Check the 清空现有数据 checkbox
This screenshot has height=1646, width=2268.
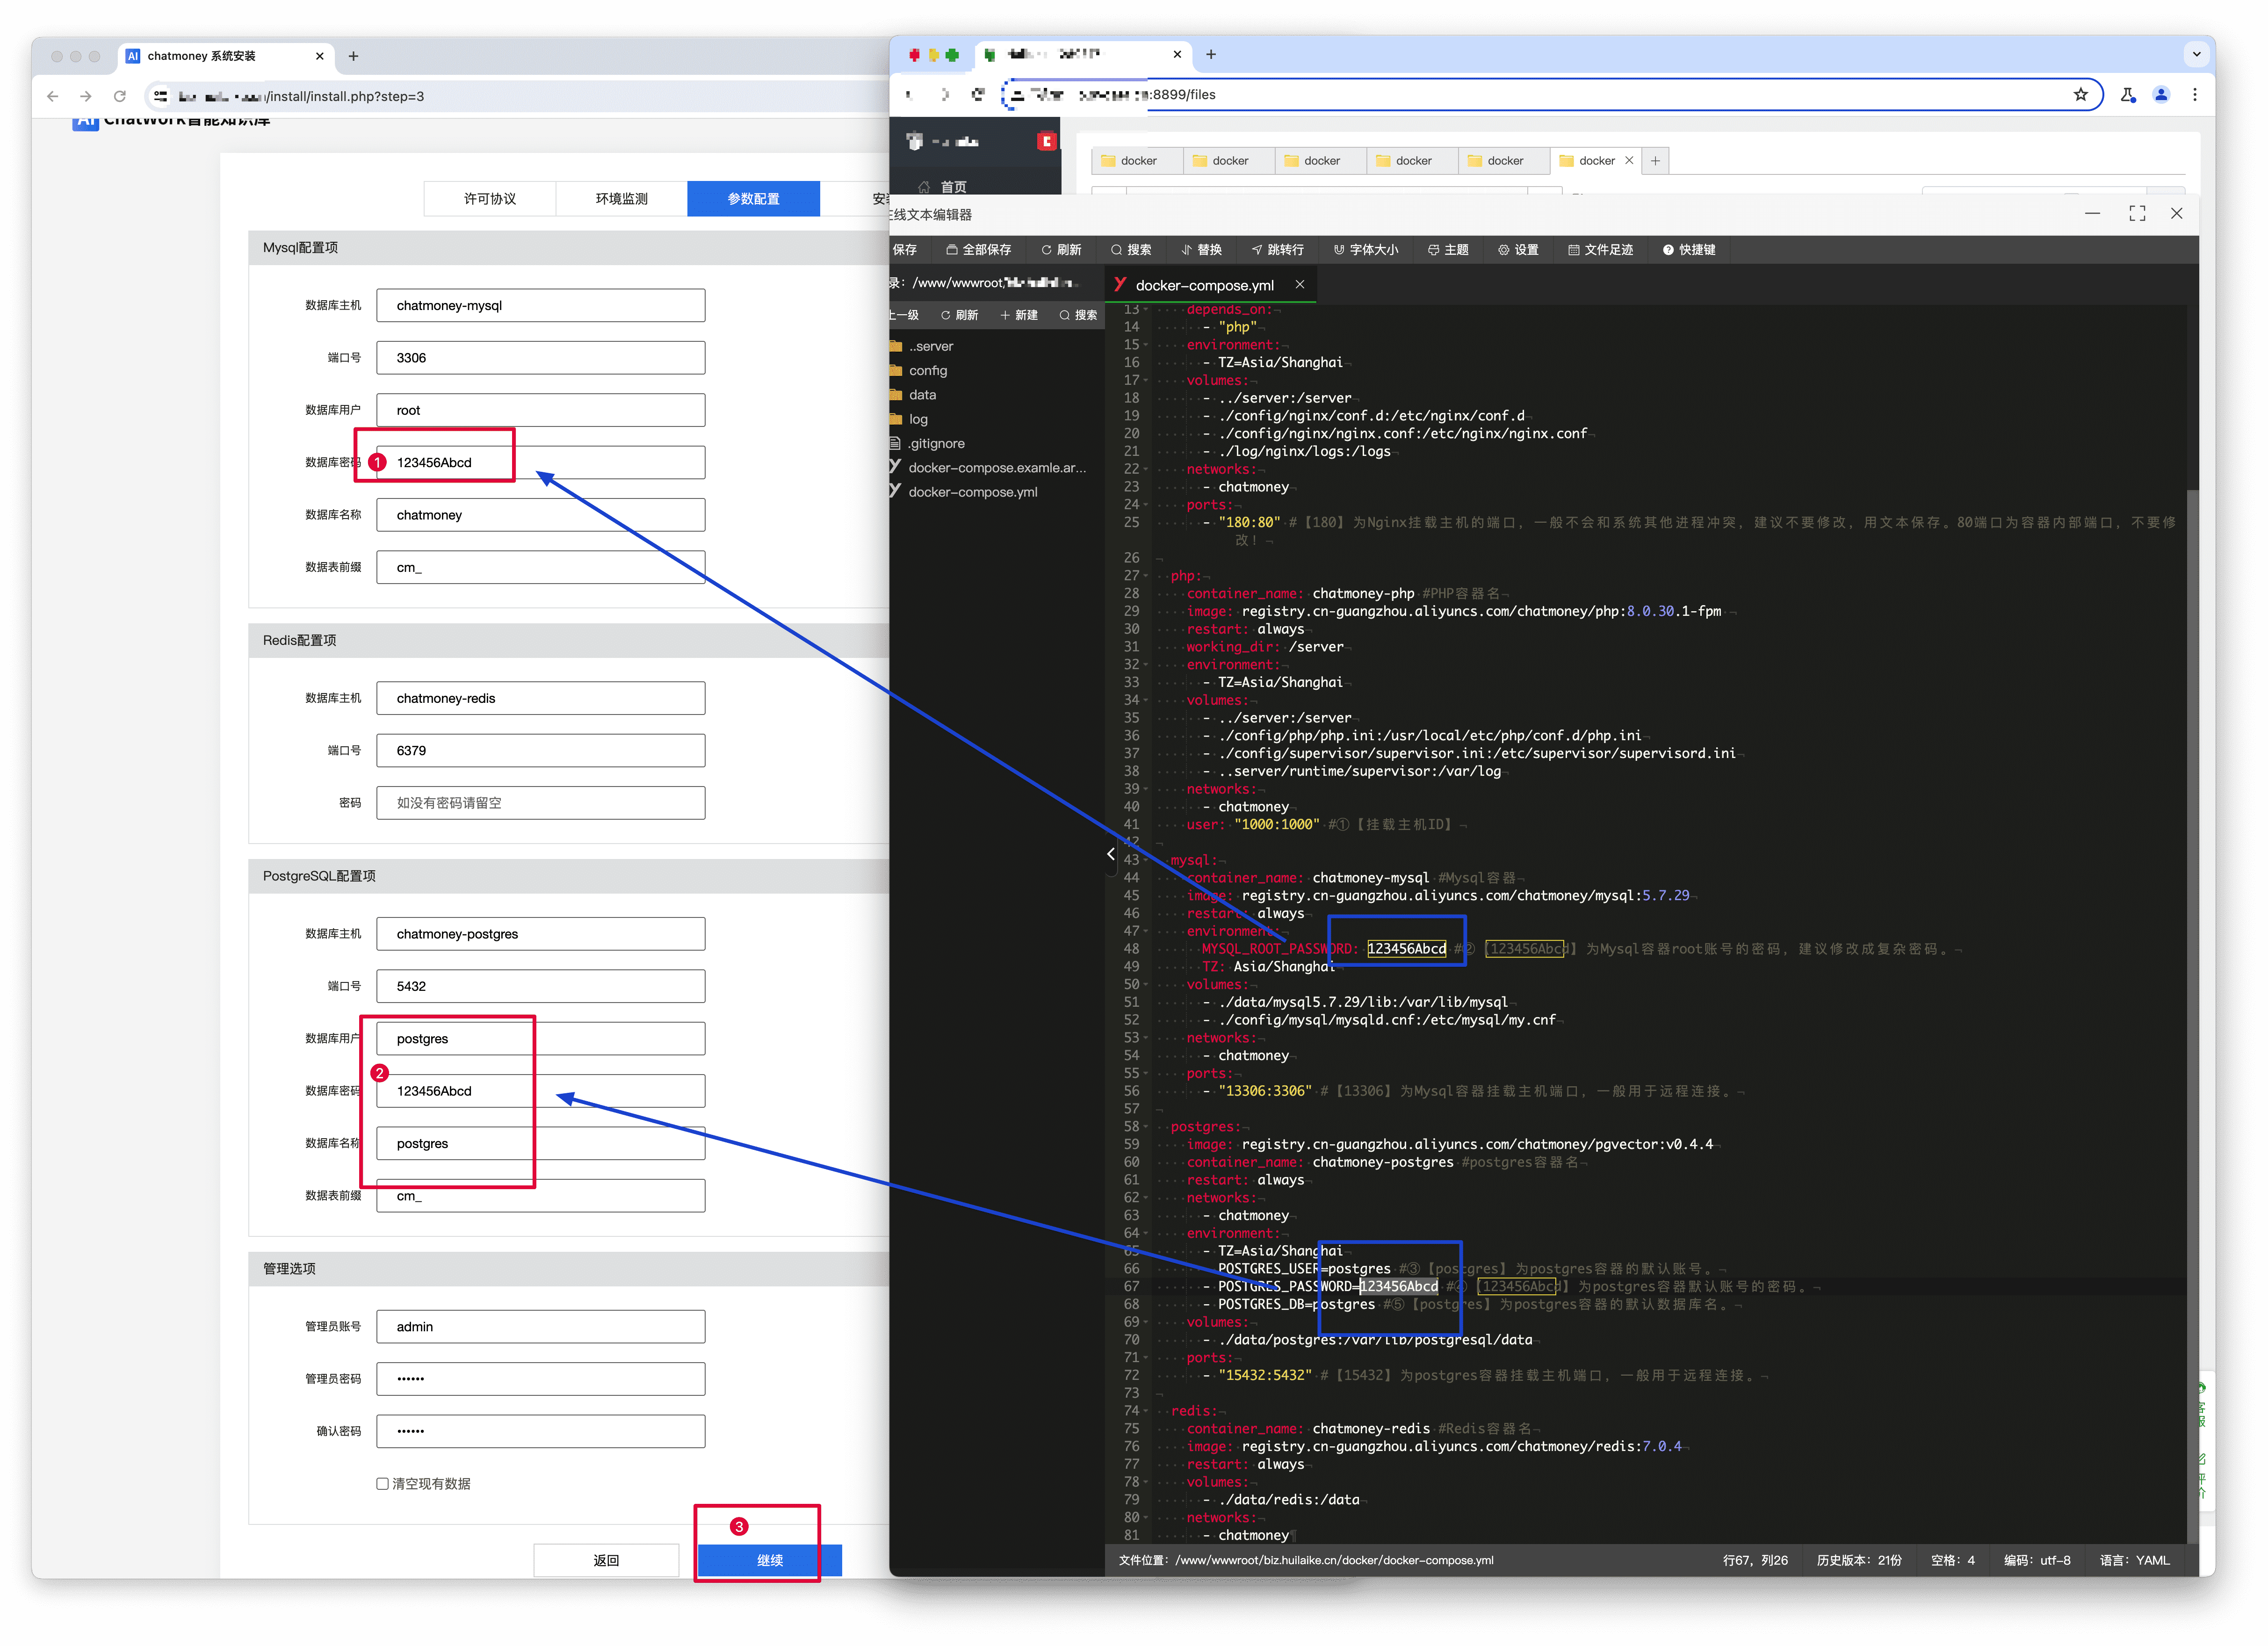[x=382, y=1484]
